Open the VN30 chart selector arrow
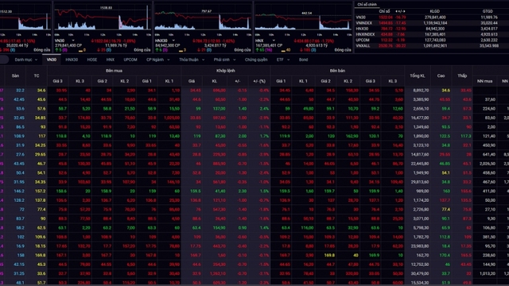 point(73,41)
